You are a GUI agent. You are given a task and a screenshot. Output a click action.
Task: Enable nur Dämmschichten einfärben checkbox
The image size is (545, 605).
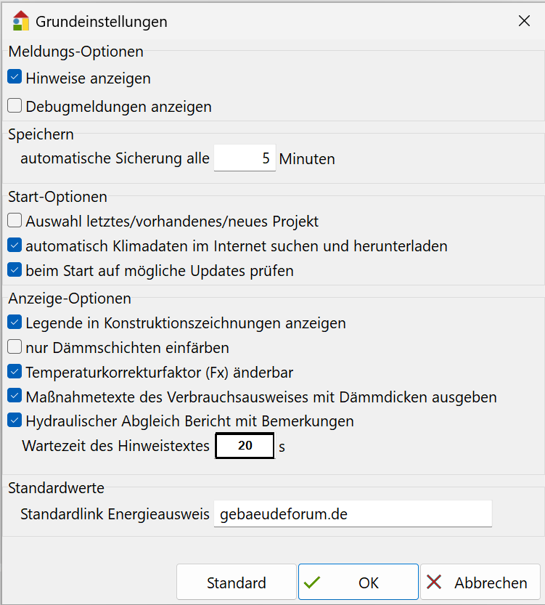[x=15, y=347]
